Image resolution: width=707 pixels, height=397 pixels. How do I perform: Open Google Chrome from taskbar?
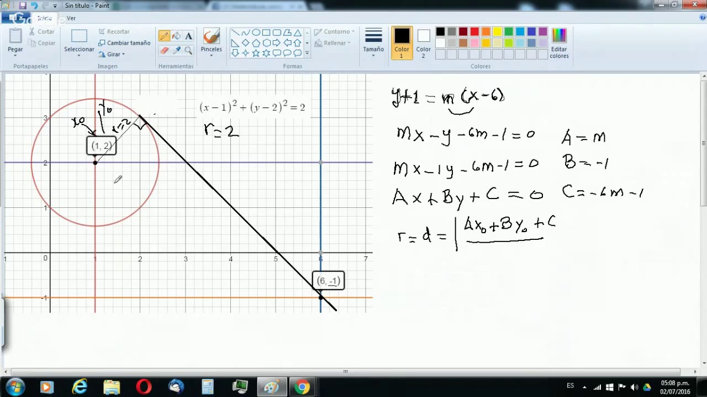(x=302, y=387)
